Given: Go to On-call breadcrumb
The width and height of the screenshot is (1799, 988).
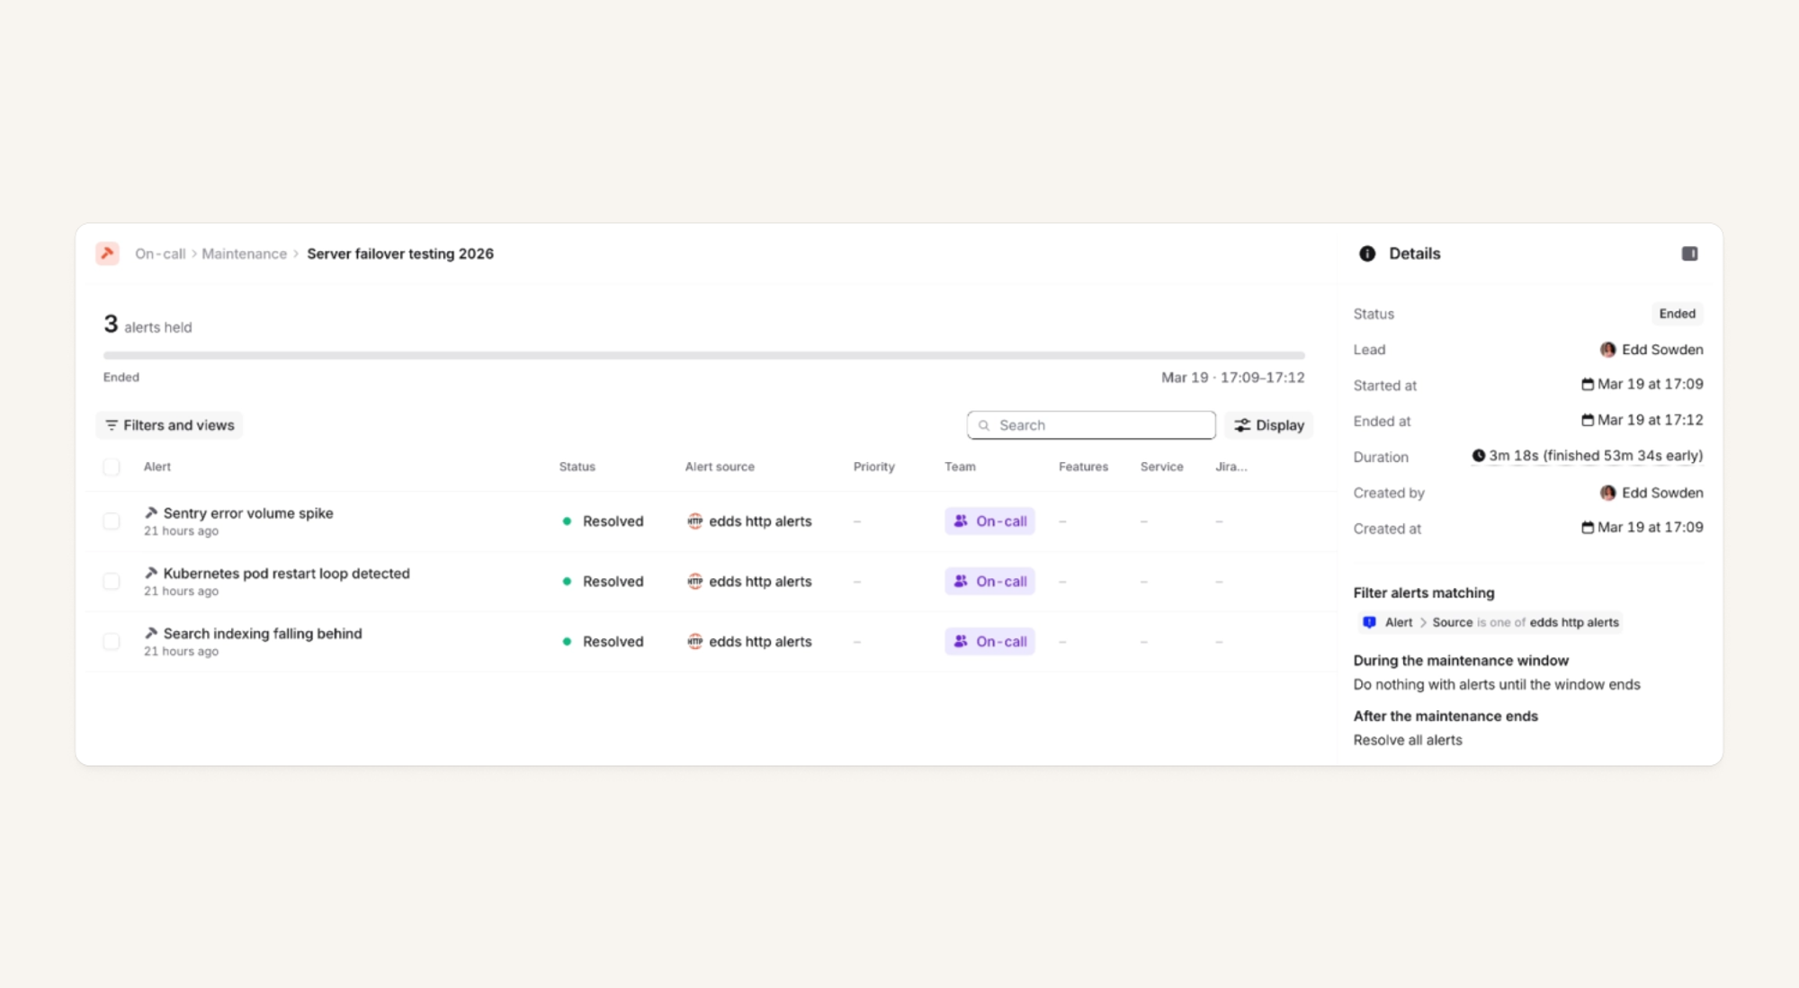Looking at the screenshot, I should [x=160, y=254].
